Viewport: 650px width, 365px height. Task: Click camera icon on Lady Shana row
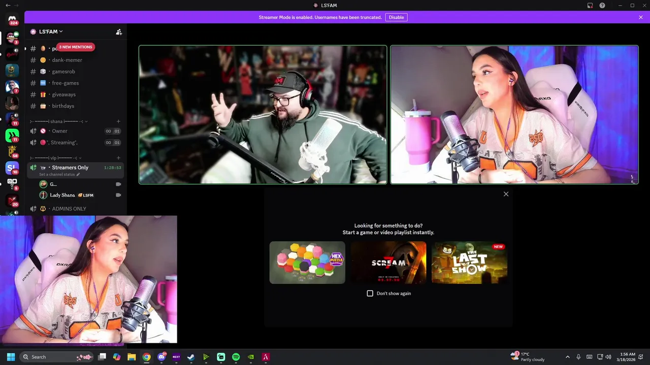point(118,195)
